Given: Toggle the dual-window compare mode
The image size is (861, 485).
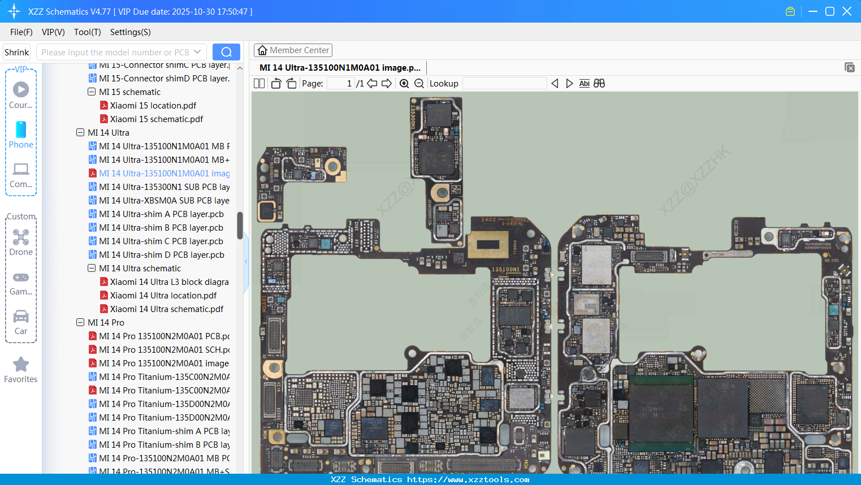Looking at the screenshot, I should pos(599,83).
